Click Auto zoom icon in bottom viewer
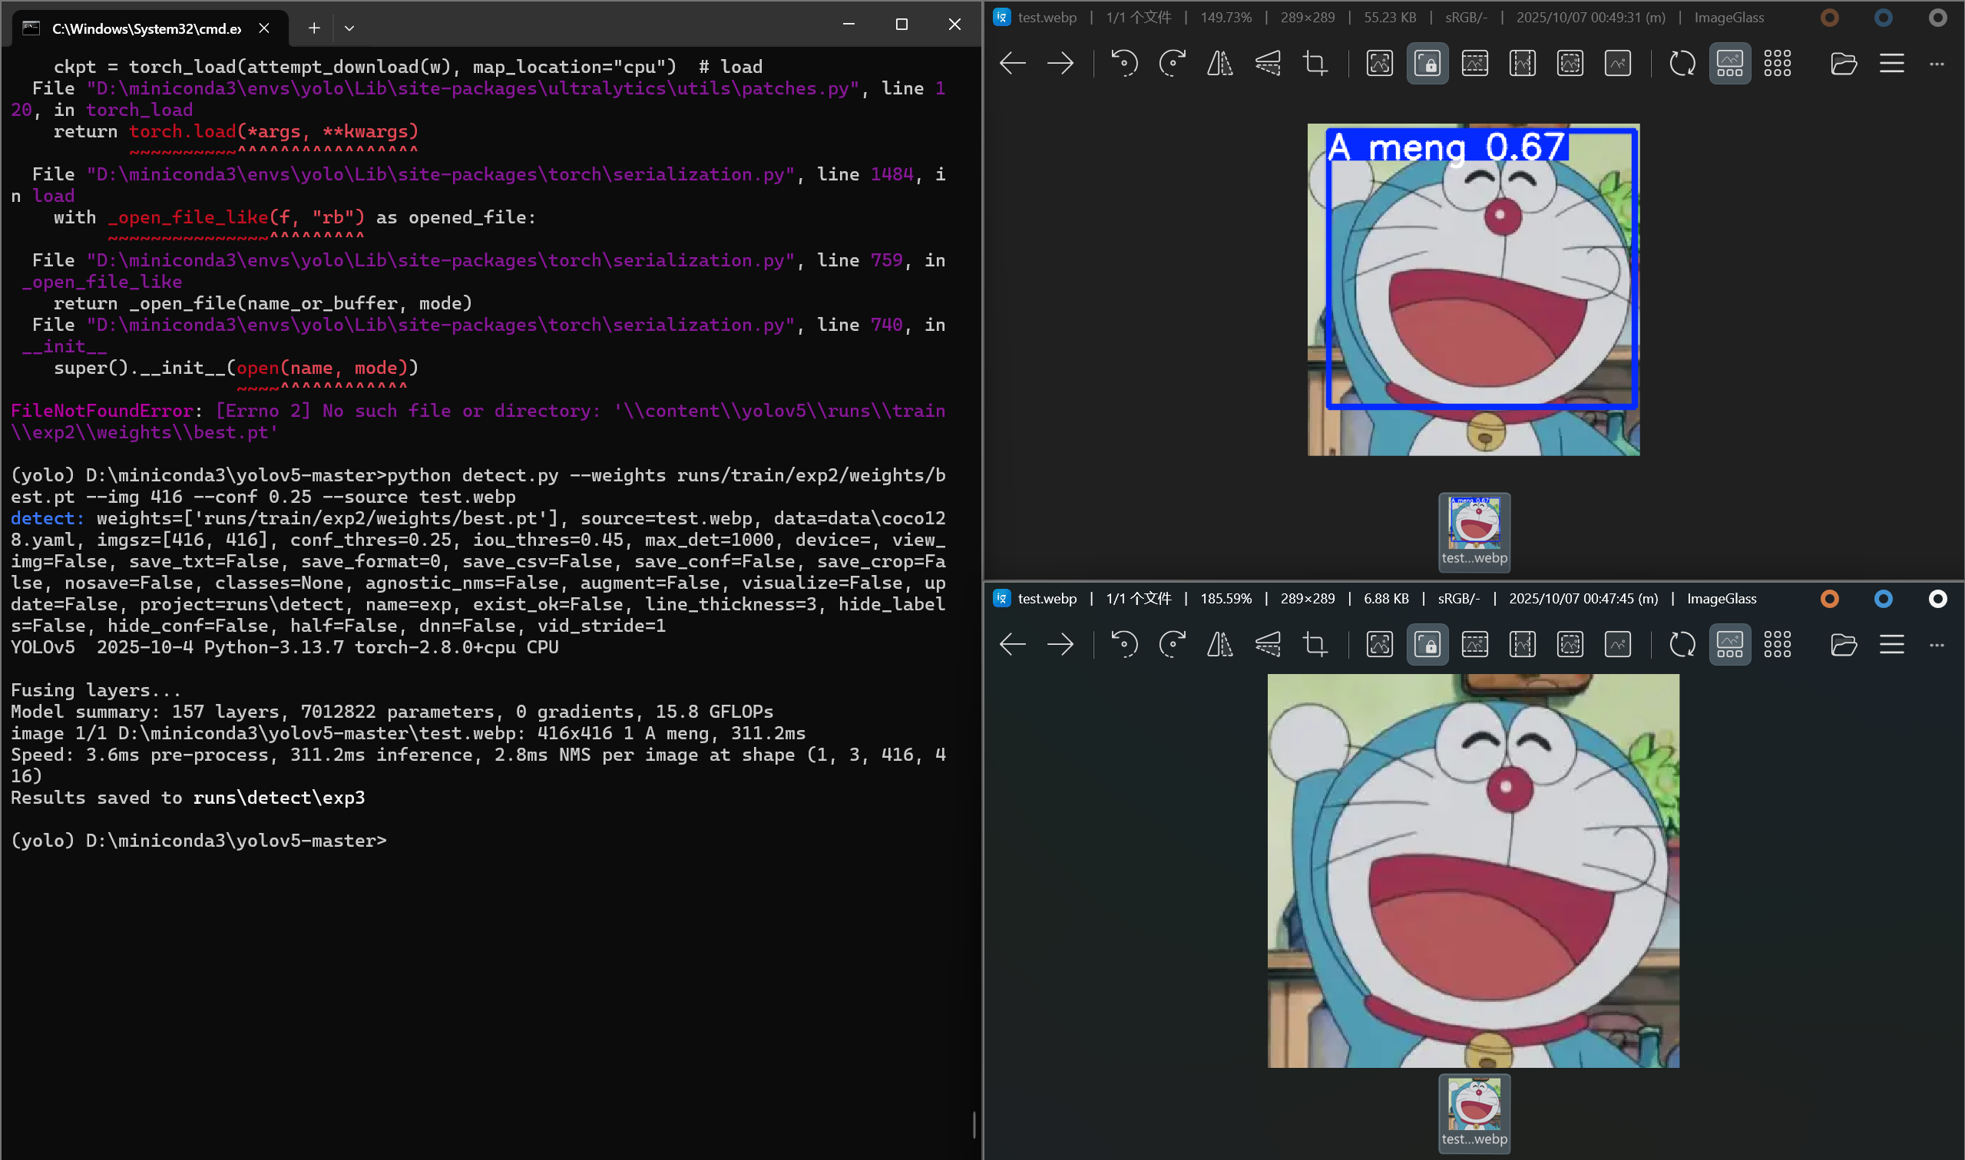Screen dimensions: 1965x1160 [x=1380, y=644]
